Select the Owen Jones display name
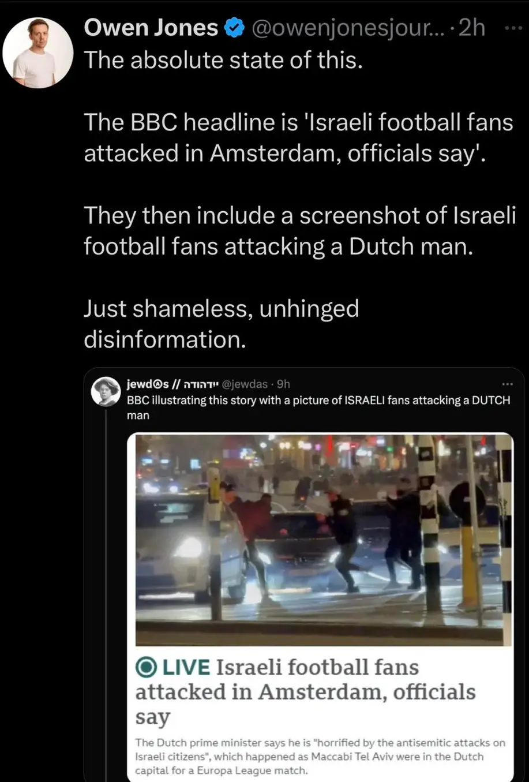Screen dimensions: 529x782 tap(151, 28)
